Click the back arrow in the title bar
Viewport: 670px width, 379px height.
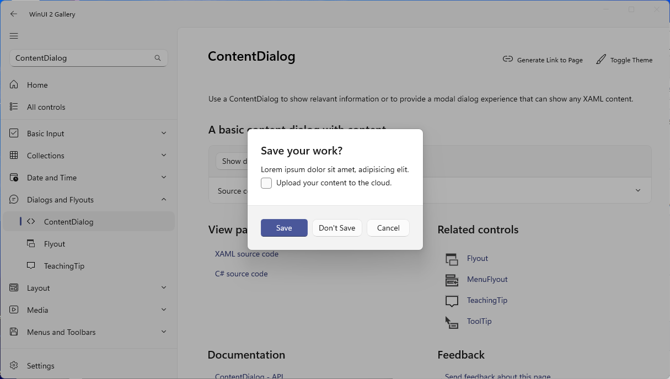click(x=13, y=14)
